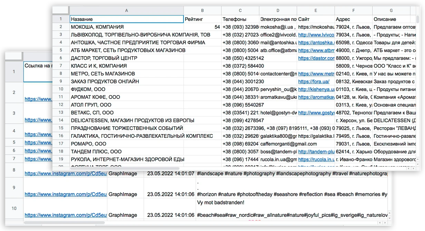Select the 'Адрес' header cell
The width and height of the screenshot is (425, 231).
[x=354, y=19]
